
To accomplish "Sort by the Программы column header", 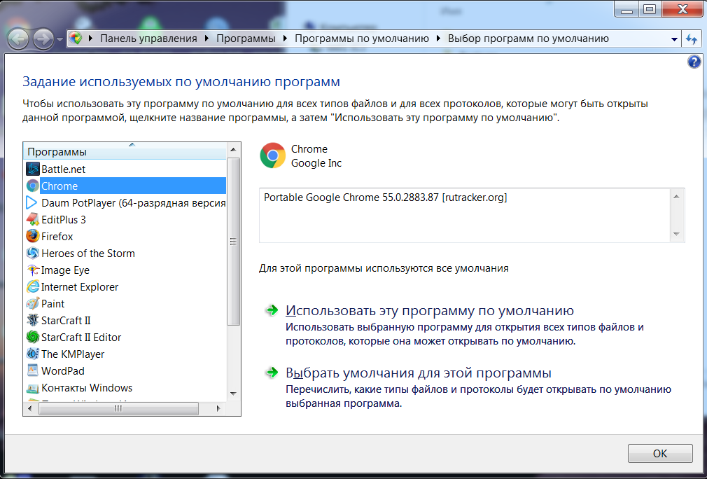I will click(125, 151).
